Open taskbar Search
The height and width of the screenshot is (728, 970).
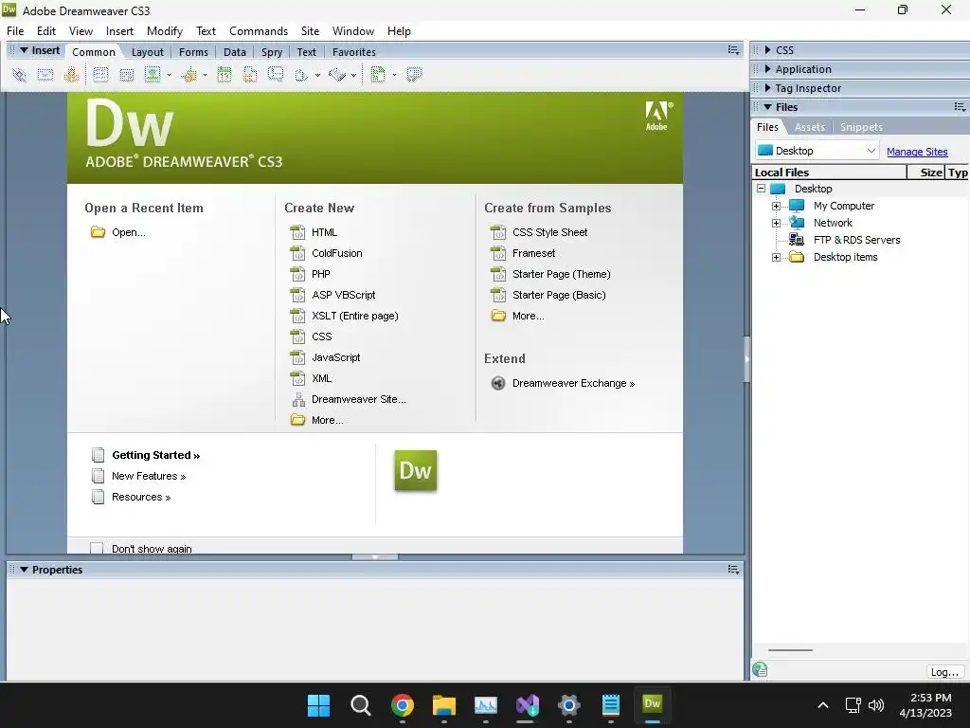[361, 705]
